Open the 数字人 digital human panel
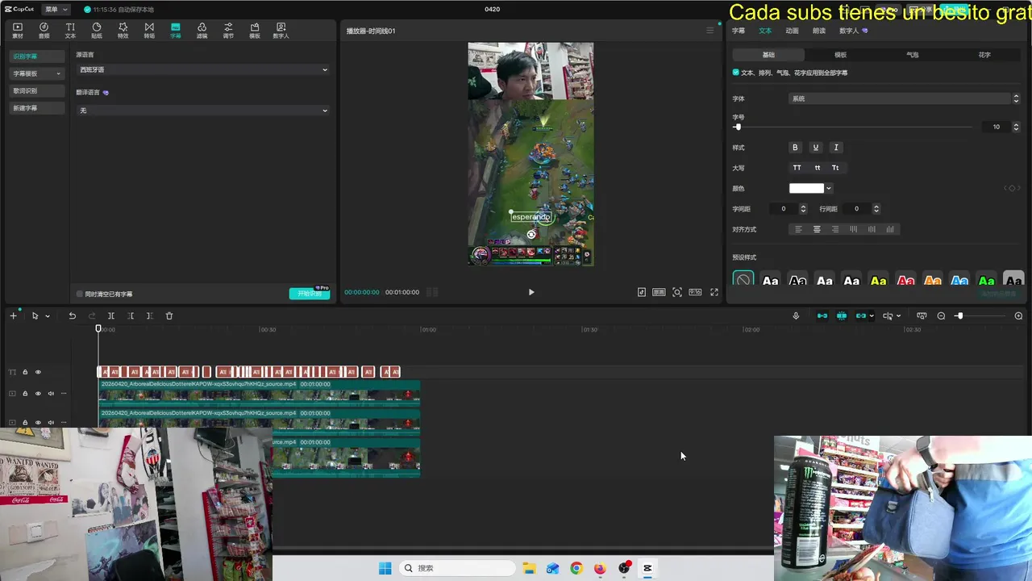 tap(281, 31)
